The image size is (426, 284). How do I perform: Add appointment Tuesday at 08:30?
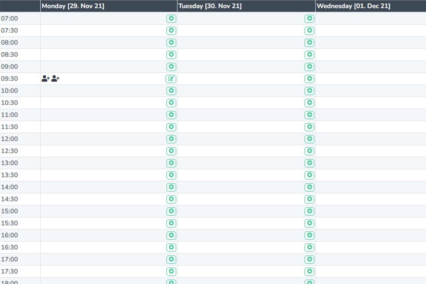pyautogui.click(x=309, y=55)
